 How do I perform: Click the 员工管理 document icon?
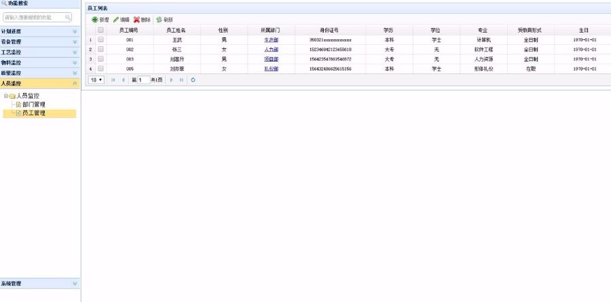coord(18,113)
